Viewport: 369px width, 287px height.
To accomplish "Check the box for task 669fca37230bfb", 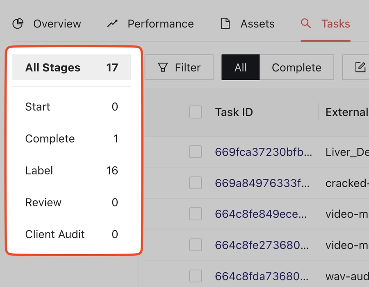I will coord(196,152).
